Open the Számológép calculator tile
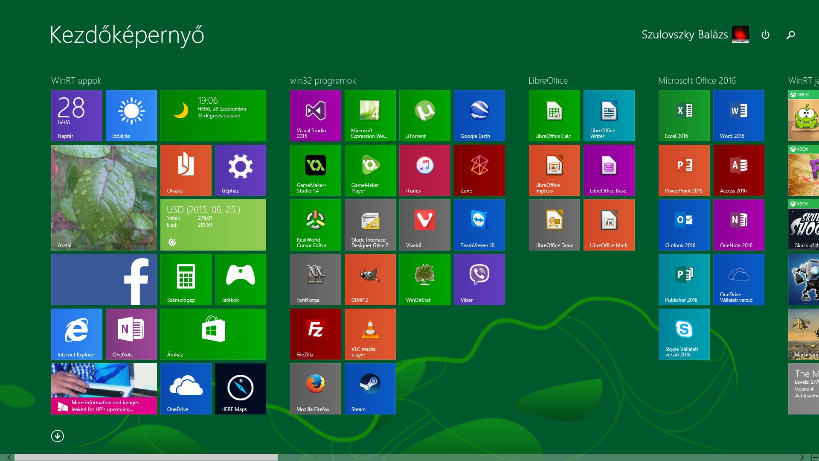Screen dimensions: 819x461 [x=186, y=280]
